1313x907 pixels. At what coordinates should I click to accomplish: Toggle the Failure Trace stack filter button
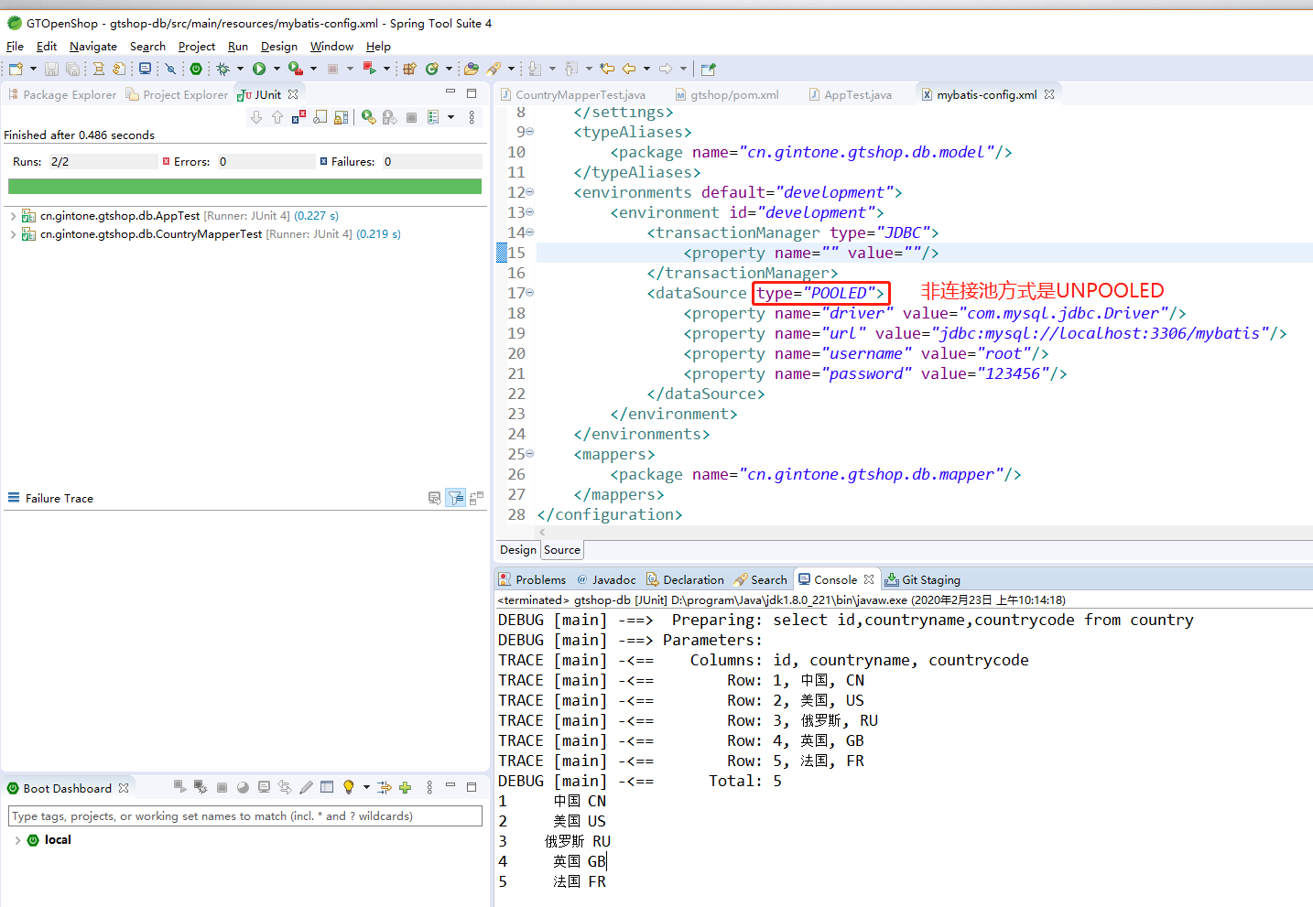point(455,498)
